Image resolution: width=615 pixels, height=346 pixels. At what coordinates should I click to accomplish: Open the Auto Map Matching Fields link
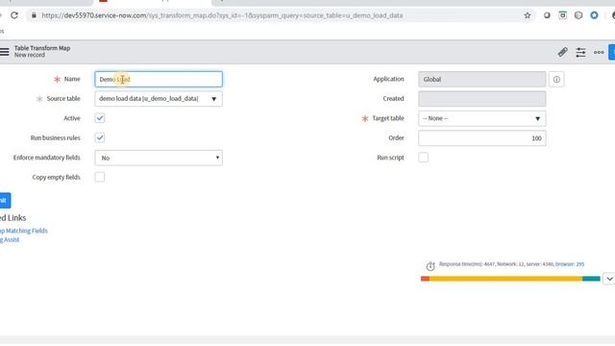(x=23, y=231)
